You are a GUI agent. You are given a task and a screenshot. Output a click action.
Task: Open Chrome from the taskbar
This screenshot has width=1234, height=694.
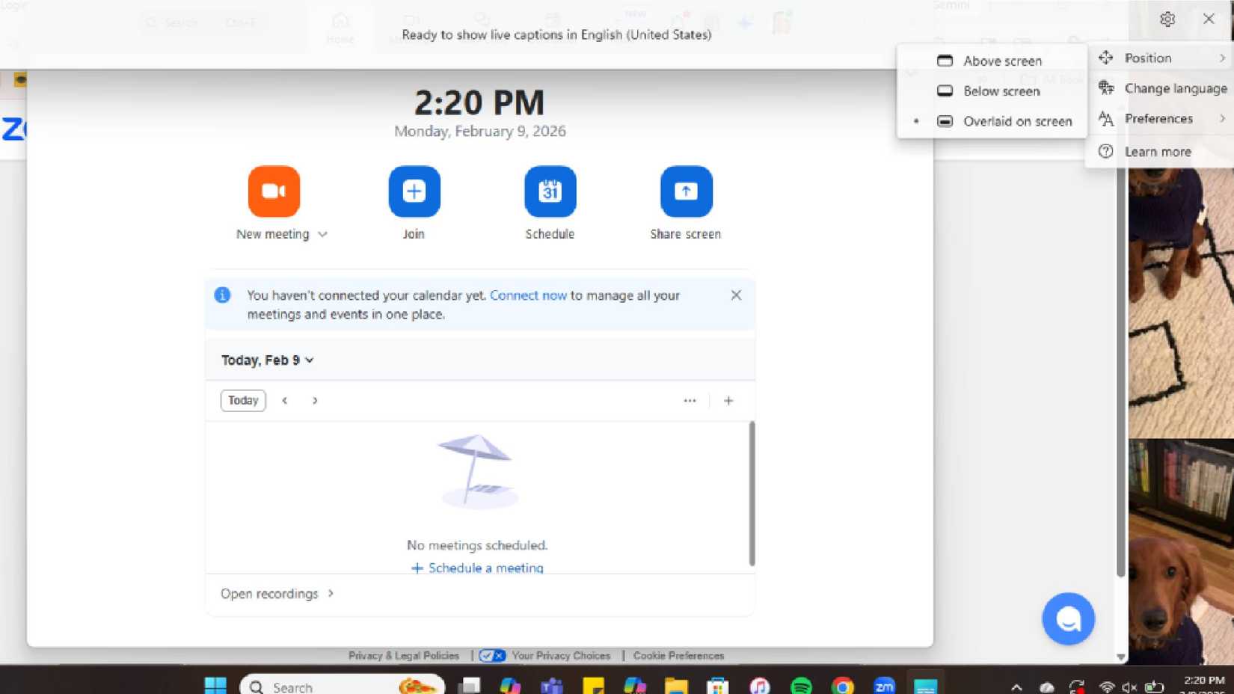(843, 685)
